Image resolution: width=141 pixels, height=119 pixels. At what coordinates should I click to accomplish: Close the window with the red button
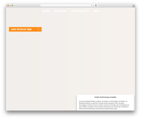click(8, 5)
